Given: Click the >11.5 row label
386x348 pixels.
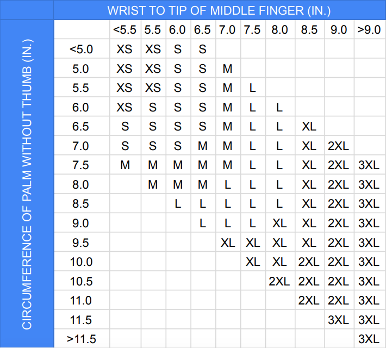Looking at the screenshot, I should click(82, 339).
